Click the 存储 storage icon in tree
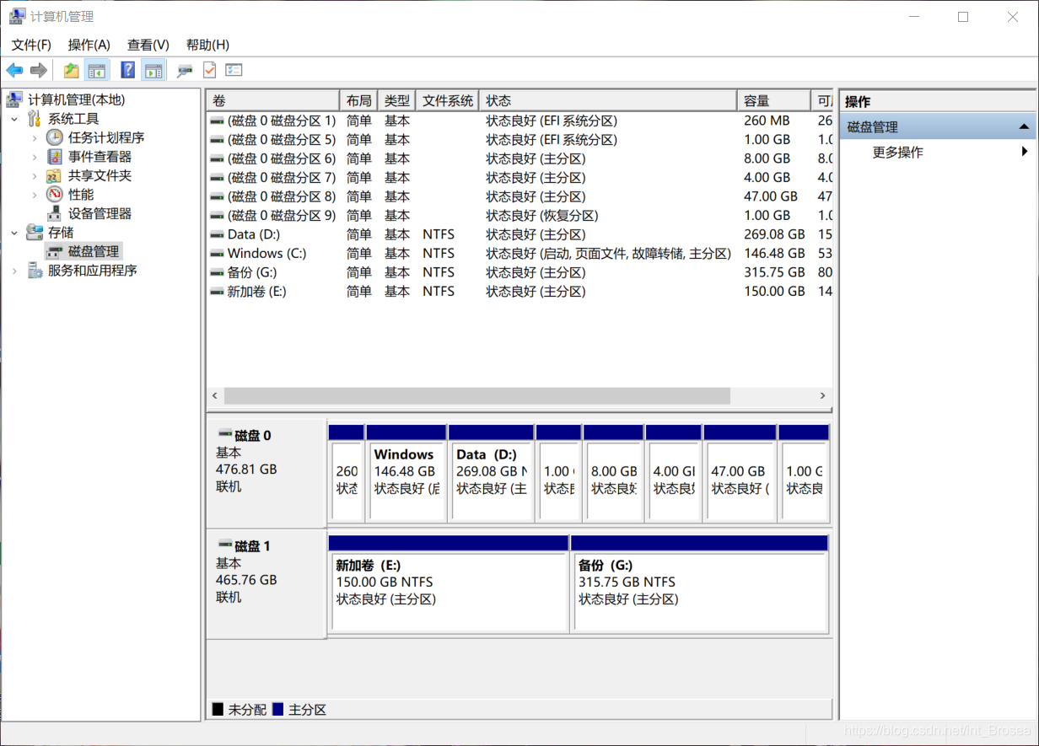Viewport: 1039px width, 746px height. pos(35,232)
